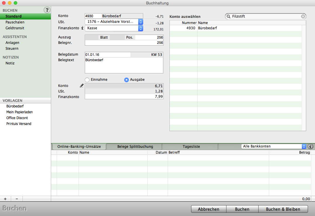315x216 pixels.
Task: Switch to the Online-Banking-Umsätze tab
Action: tap(79, 147)
